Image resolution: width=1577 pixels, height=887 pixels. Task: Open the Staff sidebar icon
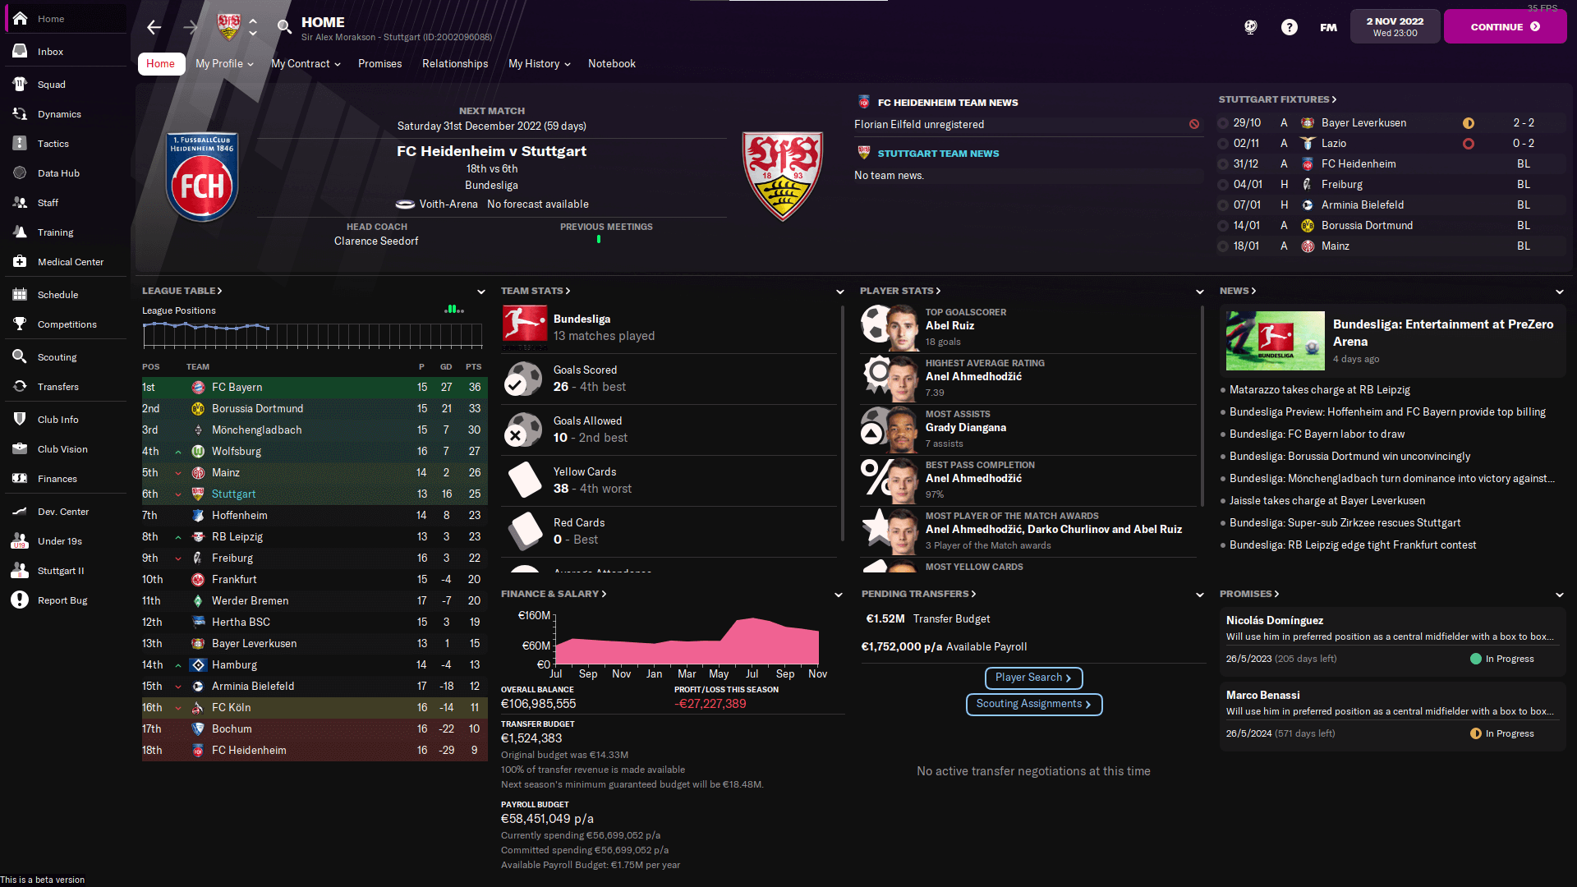(21, 203)
